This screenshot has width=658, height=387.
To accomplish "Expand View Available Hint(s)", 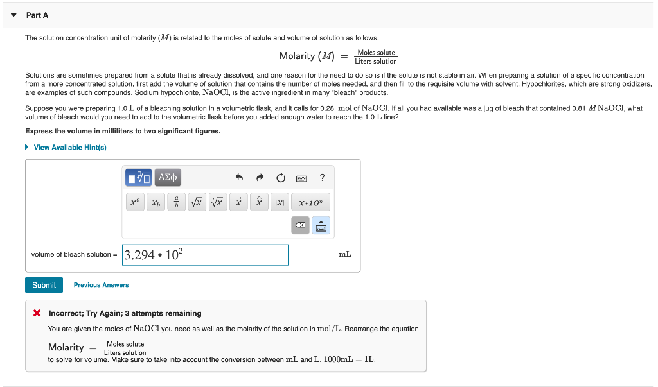I will click(x=69, y=147).
